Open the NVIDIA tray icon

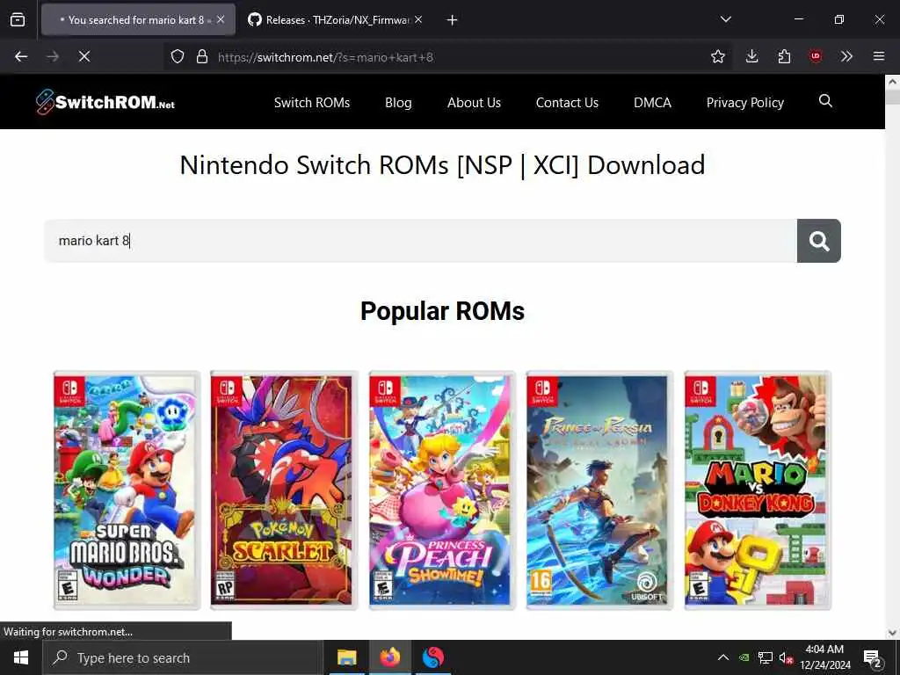[744, 657]
